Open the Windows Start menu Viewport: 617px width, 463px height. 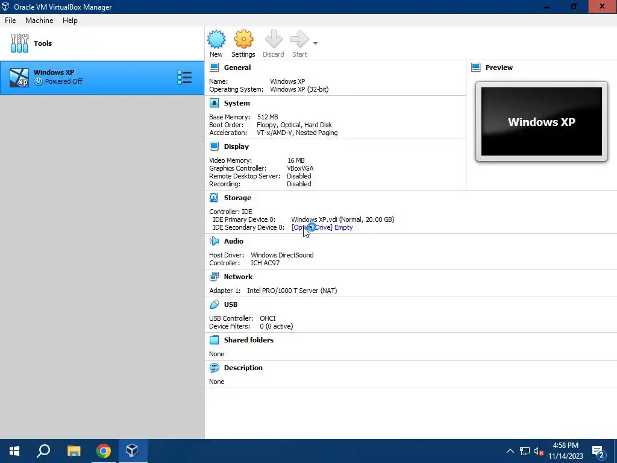14,451
